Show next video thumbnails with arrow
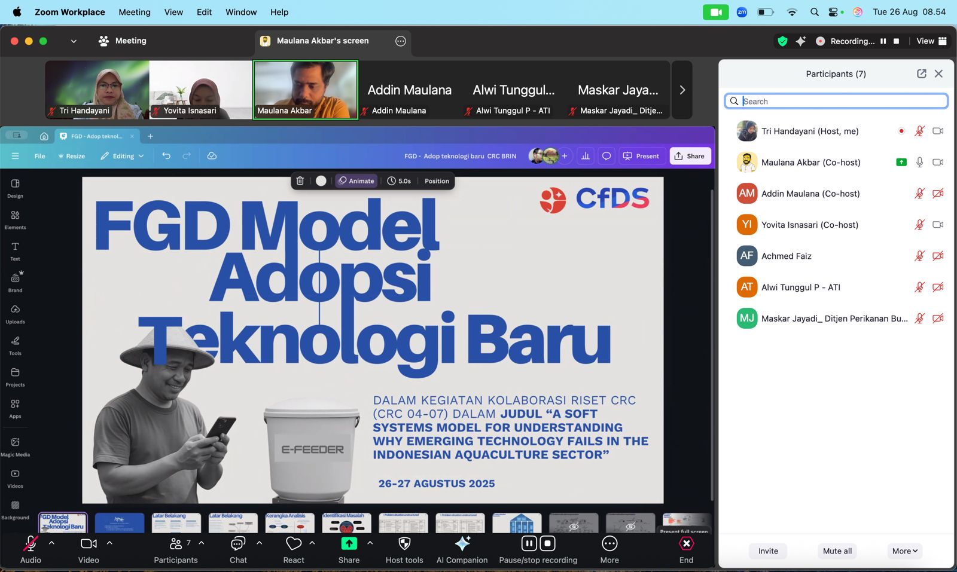957x572 pixels. (x=682, y=90)
